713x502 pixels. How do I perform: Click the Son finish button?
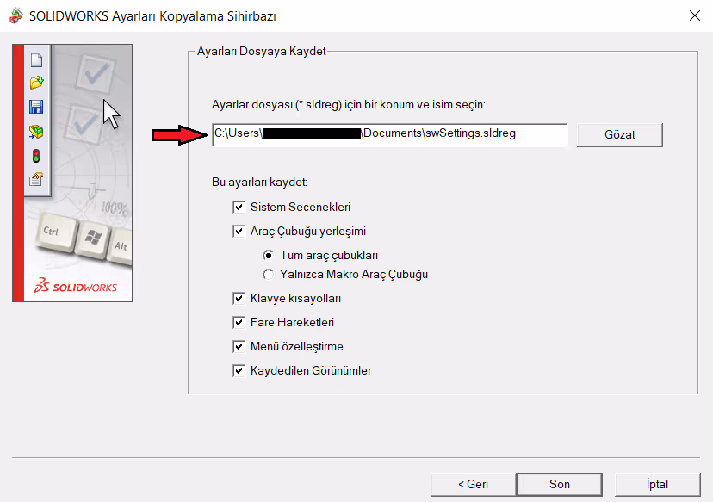[x=560, y=484]
